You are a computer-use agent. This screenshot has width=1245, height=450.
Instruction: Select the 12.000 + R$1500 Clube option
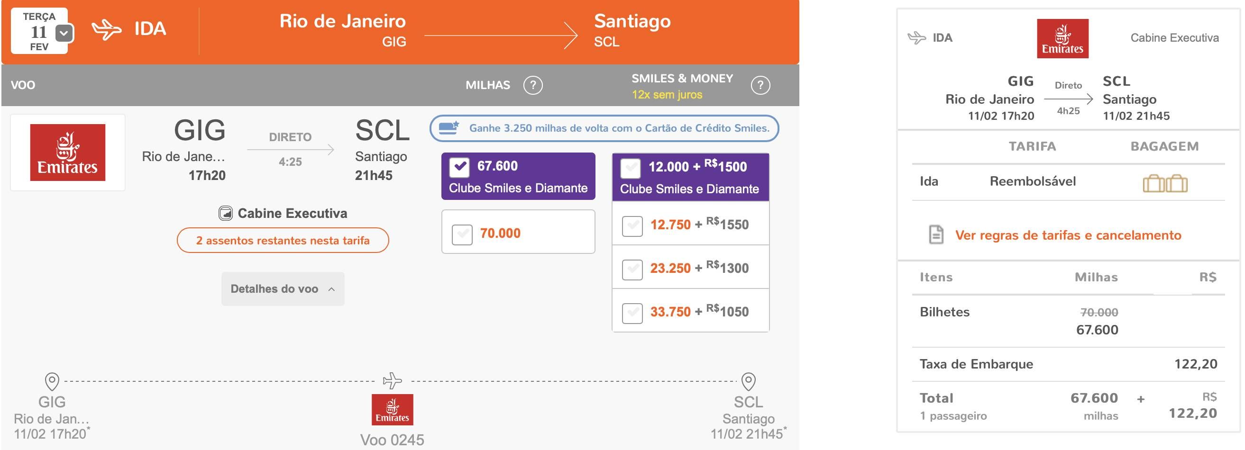[631, 168]
